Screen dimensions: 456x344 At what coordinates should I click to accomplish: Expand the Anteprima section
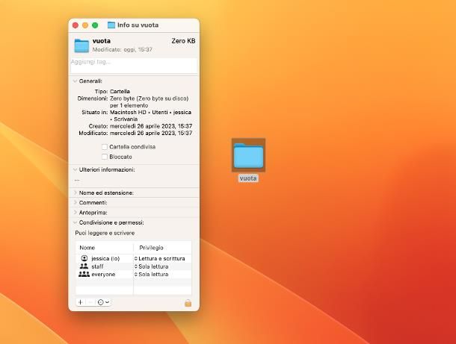click(x=75, y=213)
